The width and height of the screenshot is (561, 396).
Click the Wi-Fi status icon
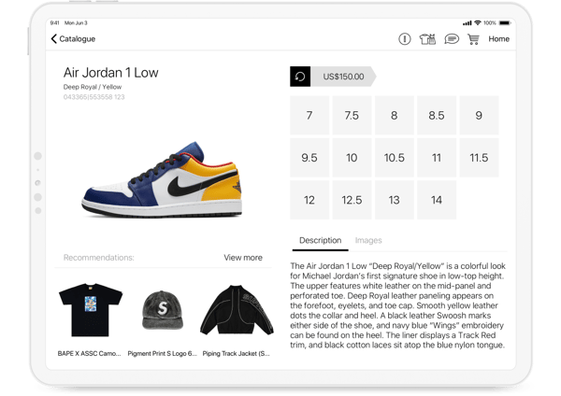click(x=477, y=22)
